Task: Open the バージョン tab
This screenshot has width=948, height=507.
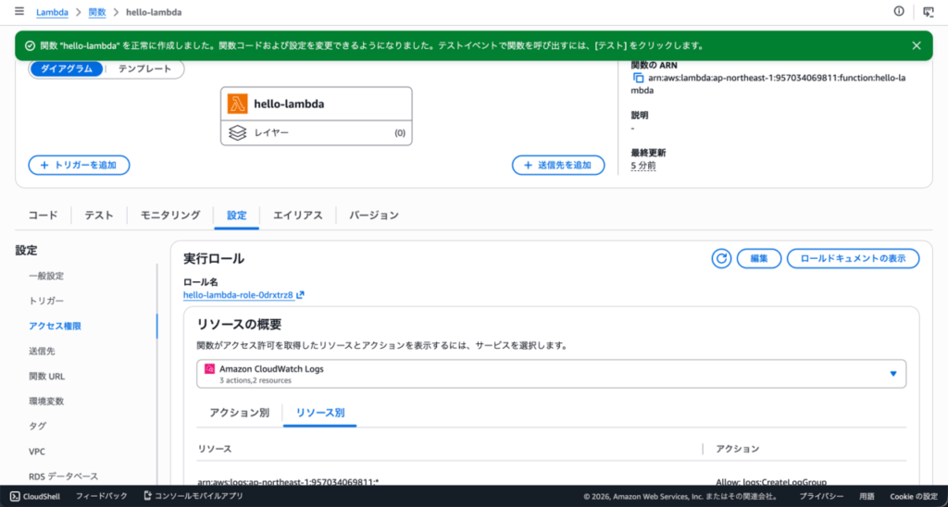Action: click(x=374, y=216)
